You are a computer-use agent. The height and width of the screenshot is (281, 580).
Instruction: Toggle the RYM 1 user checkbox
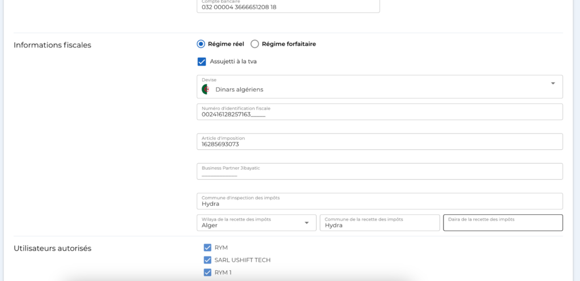click(207, 273)
